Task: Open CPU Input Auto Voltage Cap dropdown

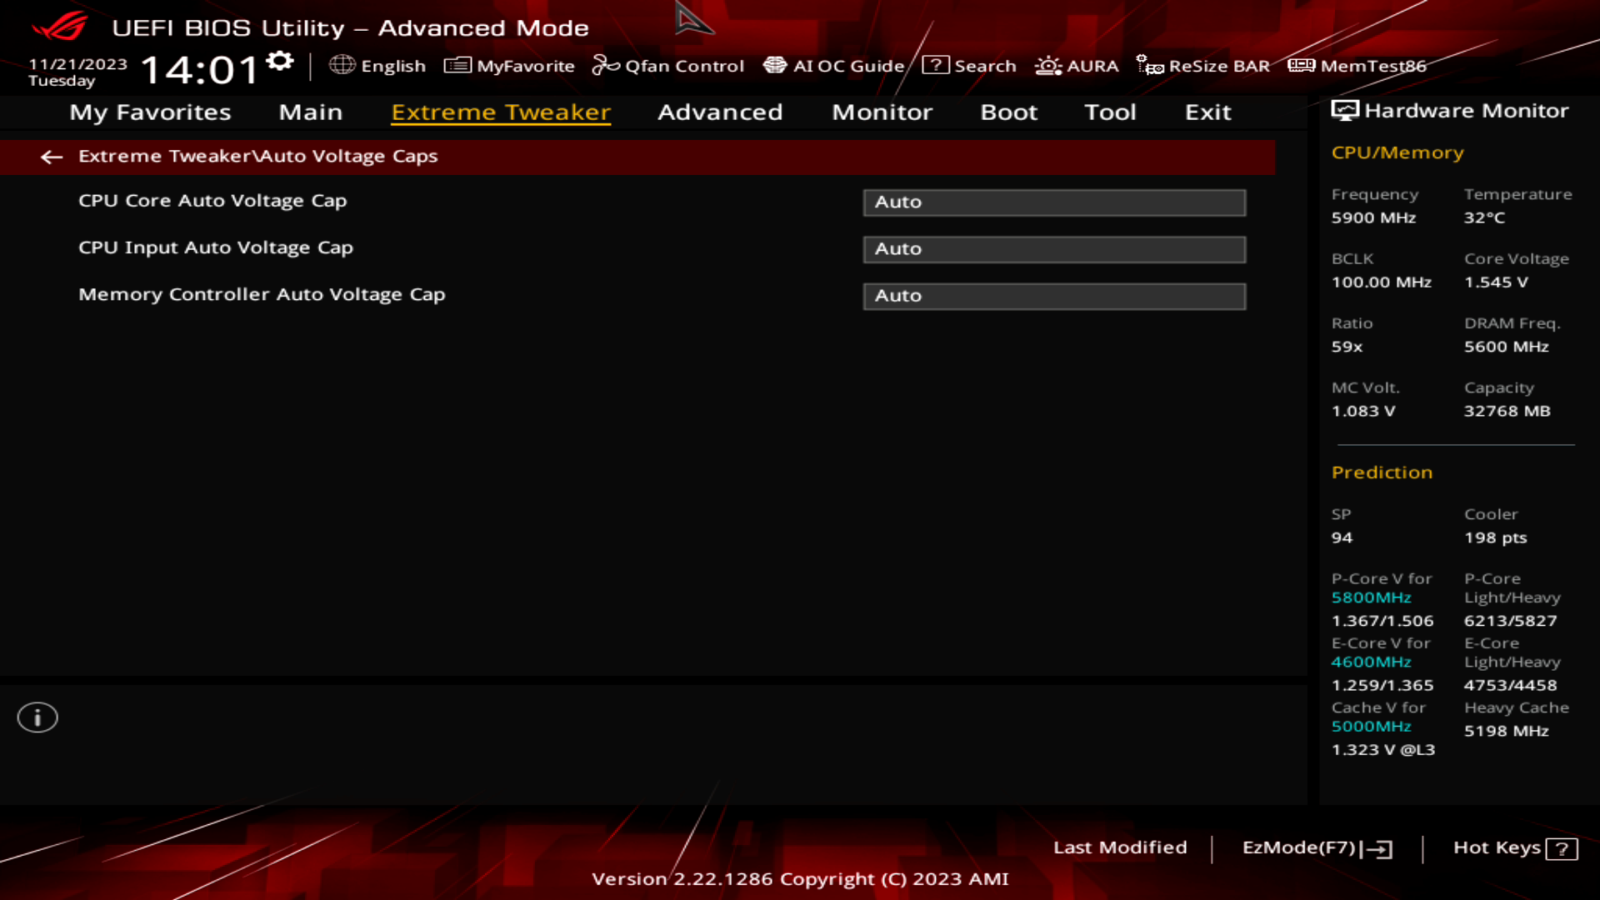Action: coord(1054,249)
